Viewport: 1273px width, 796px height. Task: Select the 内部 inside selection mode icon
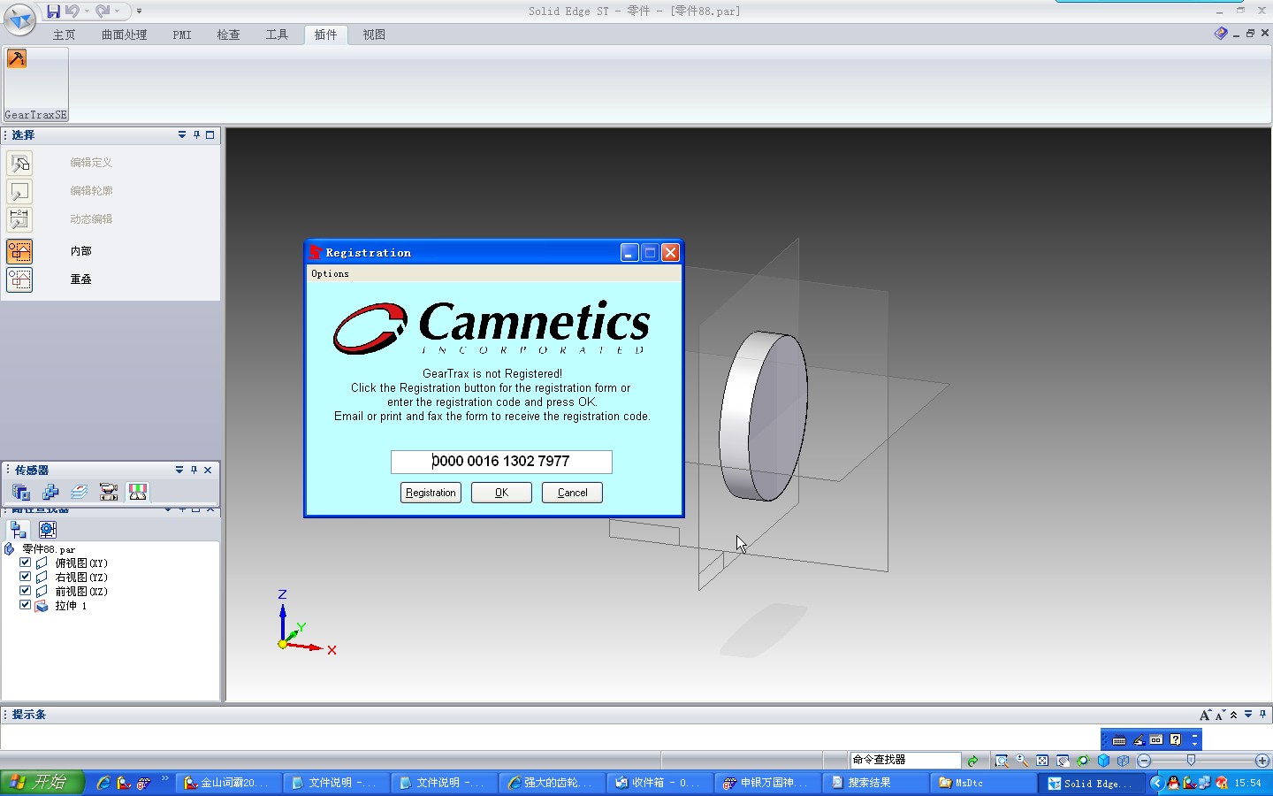(x=19, y=251)
